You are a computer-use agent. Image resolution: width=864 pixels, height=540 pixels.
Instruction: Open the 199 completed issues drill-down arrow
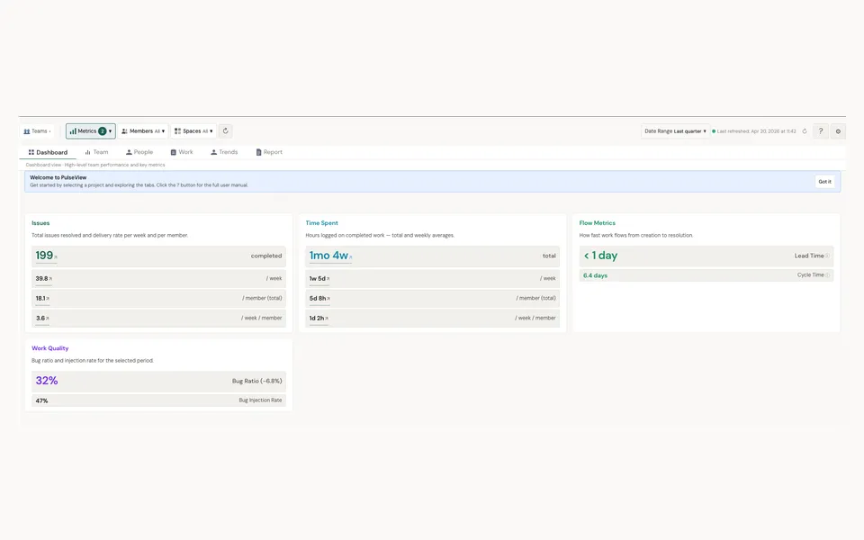56,257
